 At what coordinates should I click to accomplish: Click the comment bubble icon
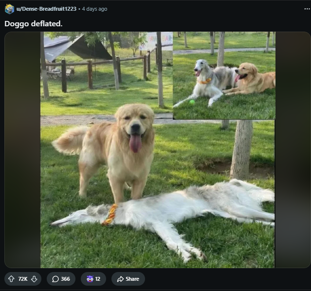coord(55,279)
